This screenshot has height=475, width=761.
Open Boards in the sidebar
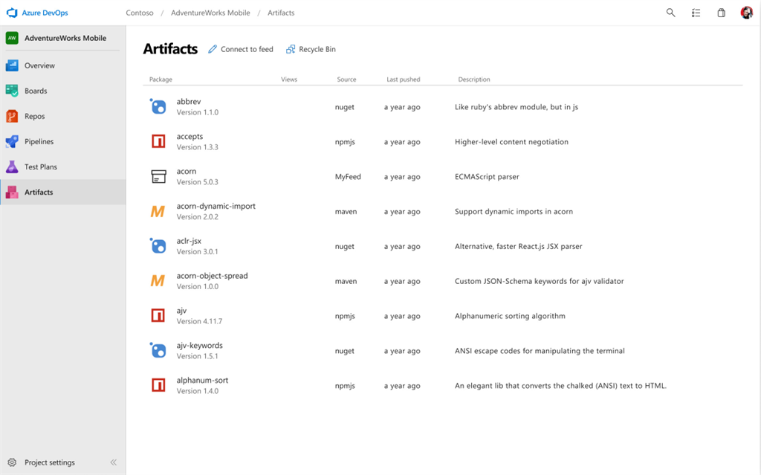click(36, 91)
